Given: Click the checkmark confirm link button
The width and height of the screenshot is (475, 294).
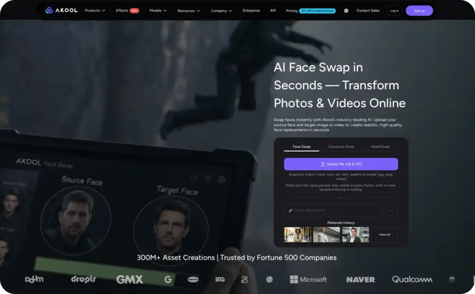Looking at the screenshot, I should (x=391, y=211).
